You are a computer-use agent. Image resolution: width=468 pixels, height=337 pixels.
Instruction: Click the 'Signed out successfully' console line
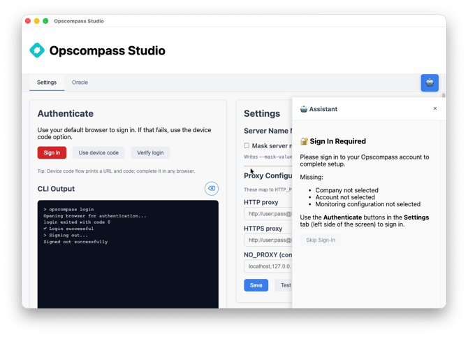[75, 242]
